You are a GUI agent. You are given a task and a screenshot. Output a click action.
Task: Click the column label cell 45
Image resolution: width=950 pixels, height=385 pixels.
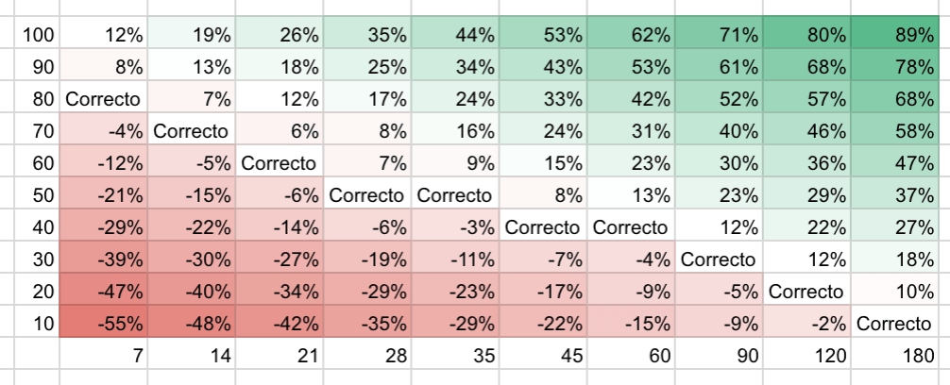pos(543,356)
